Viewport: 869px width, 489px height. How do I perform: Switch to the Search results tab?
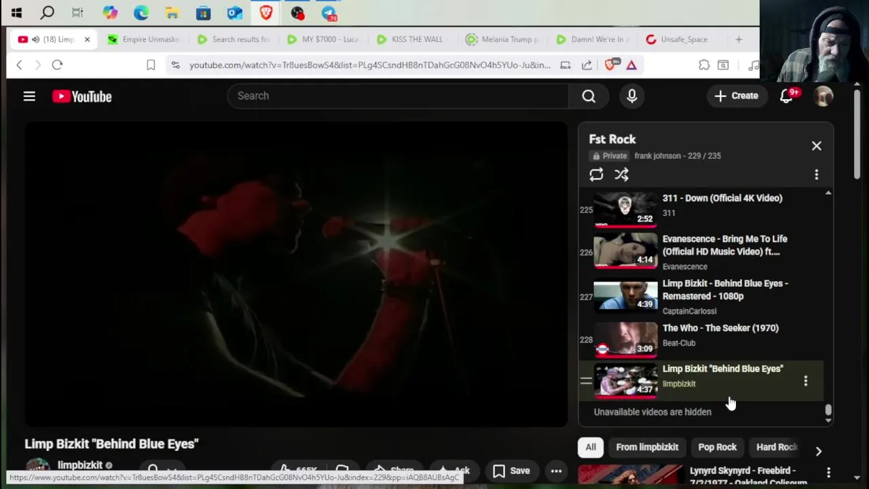pyautogui.click(x=234, y=39)
